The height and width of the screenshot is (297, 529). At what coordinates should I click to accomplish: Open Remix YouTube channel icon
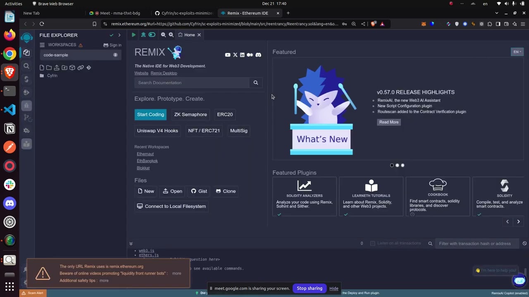tap(228, 55)
